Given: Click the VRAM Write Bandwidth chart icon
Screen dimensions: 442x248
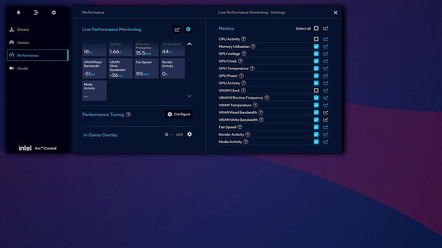Looking at the screenshot, I should click(326, 120).
